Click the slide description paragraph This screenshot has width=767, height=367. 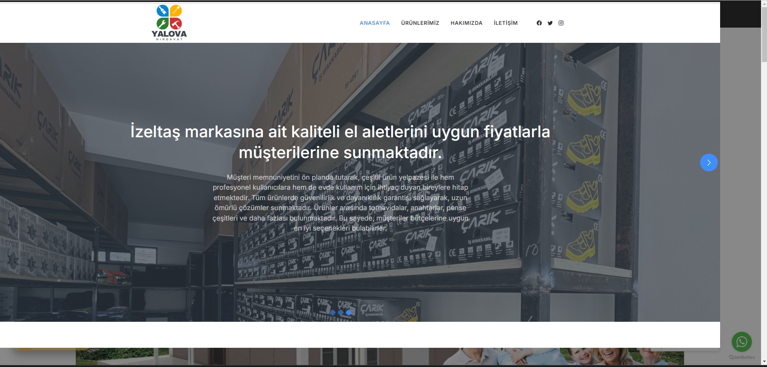tap(340, 203)
